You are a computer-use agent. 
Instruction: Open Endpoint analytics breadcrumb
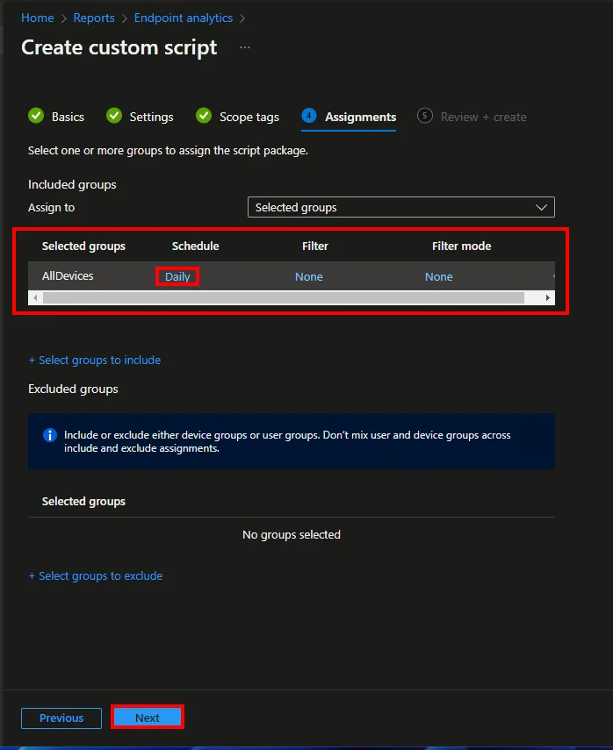(x=184, y=18)
